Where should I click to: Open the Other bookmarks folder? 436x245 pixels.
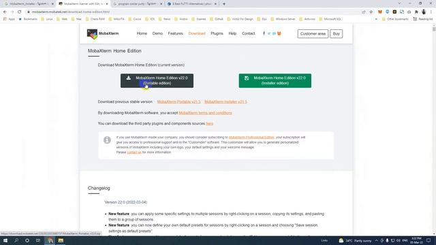coord(395,19)
